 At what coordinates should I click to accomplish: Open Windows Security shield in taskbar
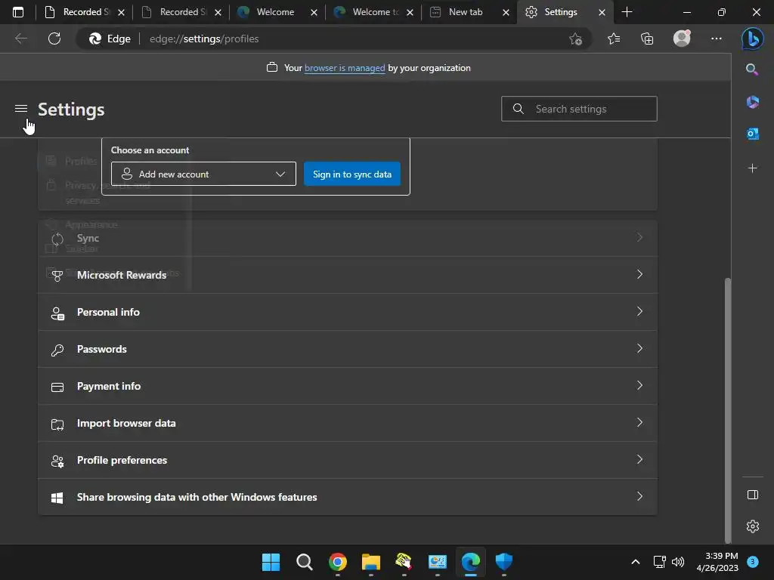tap(504, 562)
